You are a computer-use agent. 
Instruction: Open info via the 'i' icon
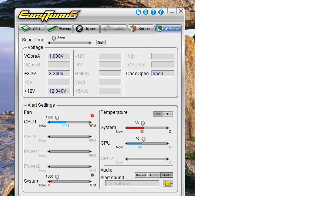point(161,12)
